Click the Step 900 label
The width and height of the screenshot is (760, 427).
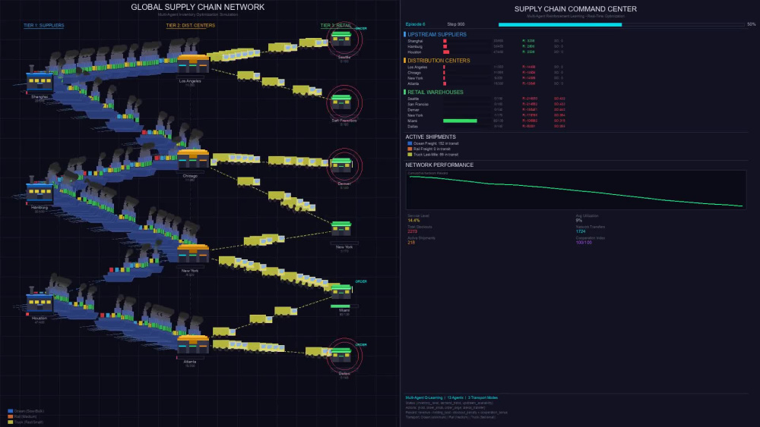coord(455,24)
